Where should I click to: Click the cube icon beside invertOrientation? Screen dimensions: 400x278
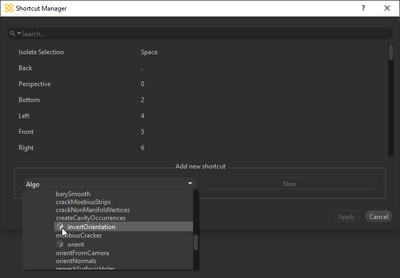click(60, 227)
